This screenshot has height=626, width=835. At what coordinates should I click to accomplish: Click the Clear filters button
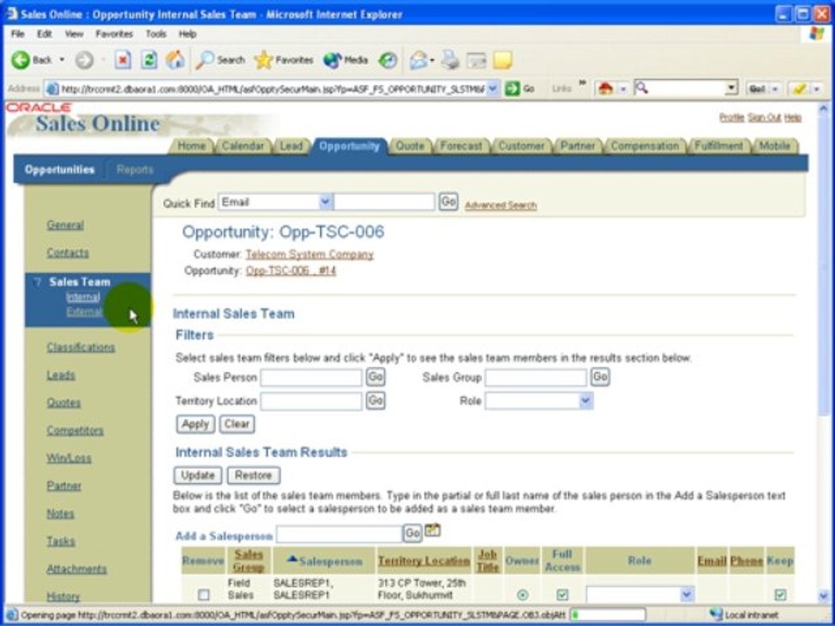(237, 424)
